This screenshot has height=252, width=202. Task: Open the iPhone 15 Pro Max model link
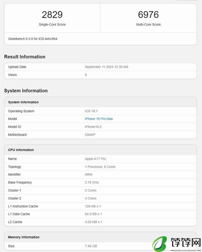tap(99, 119)
